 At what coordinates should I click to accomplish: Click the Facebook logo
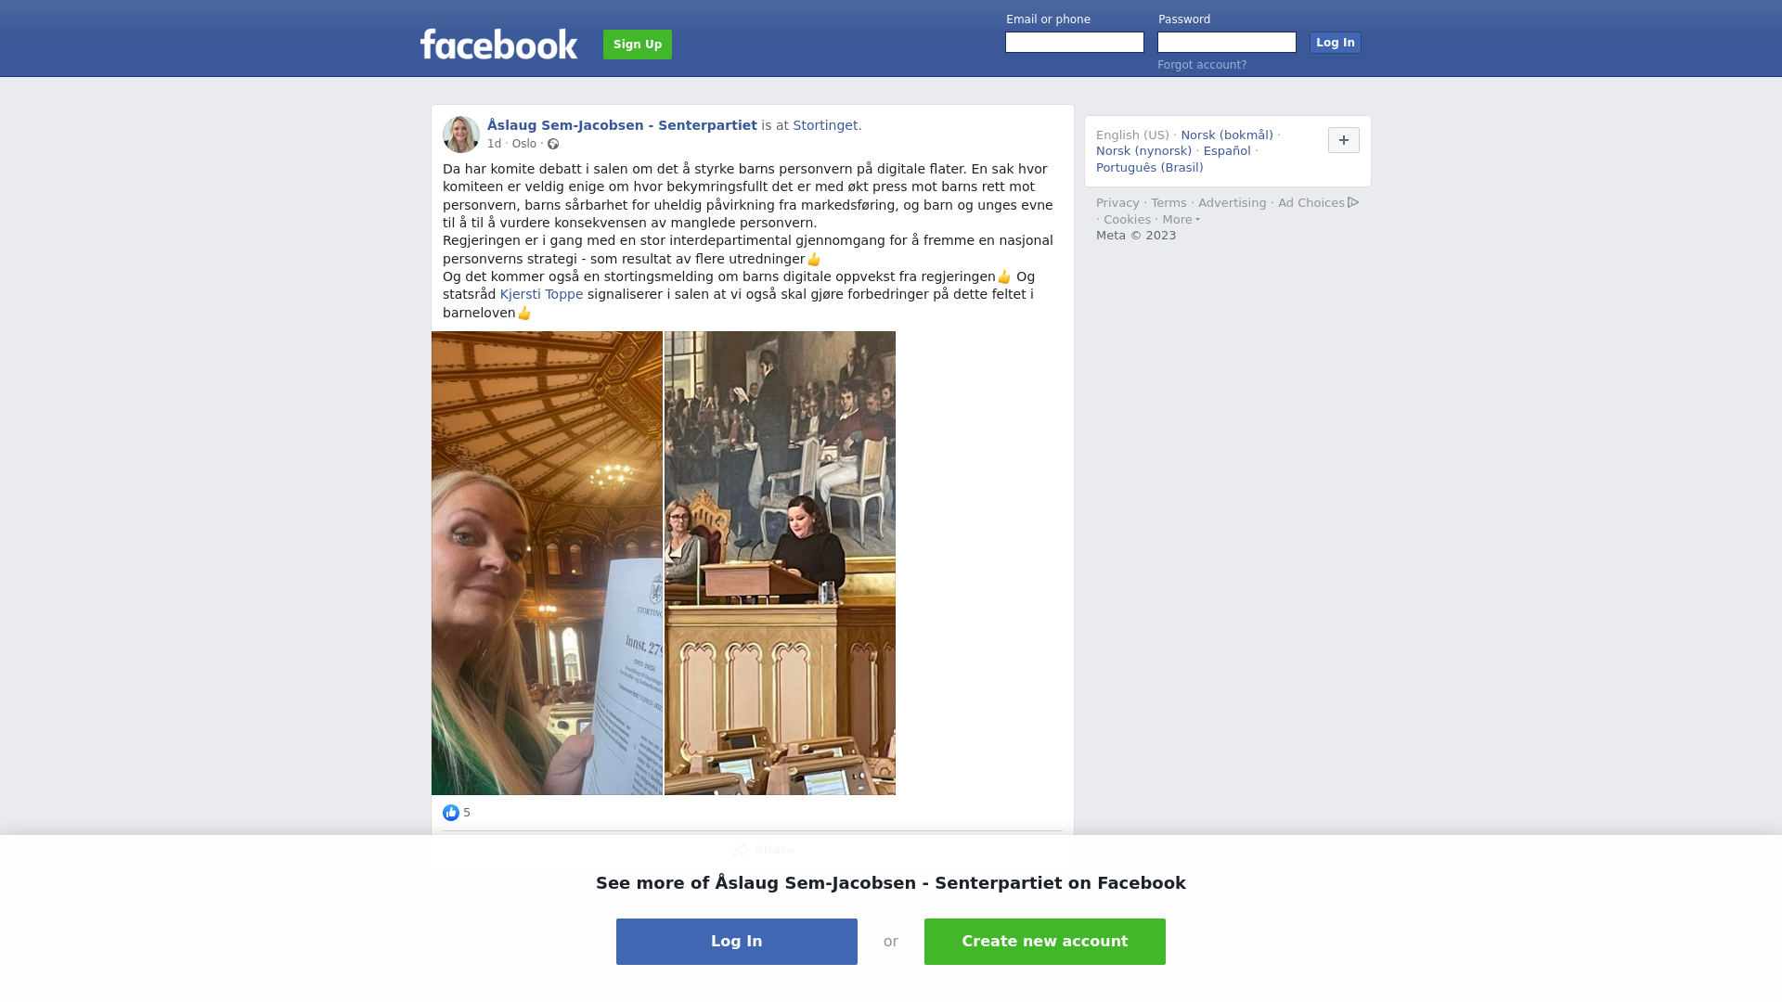498,44
